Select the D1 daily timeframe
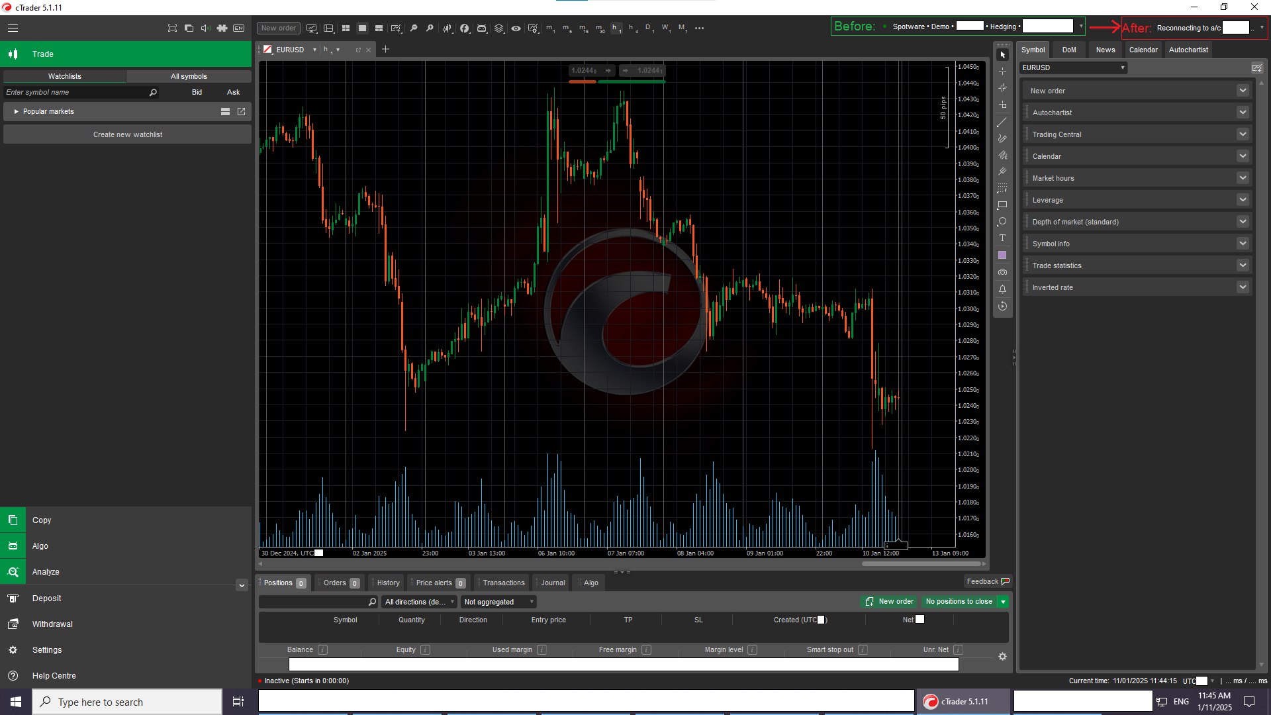This screenshot has height=715, width=1271. tap(649, 28)
